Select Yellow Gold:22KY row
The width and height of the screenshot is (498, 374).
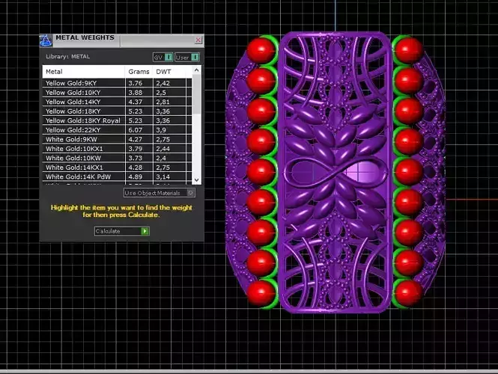click(x=117, y=130)
